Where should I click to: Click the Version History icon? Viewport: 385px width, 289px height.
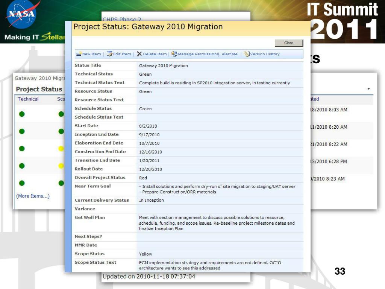247,54
